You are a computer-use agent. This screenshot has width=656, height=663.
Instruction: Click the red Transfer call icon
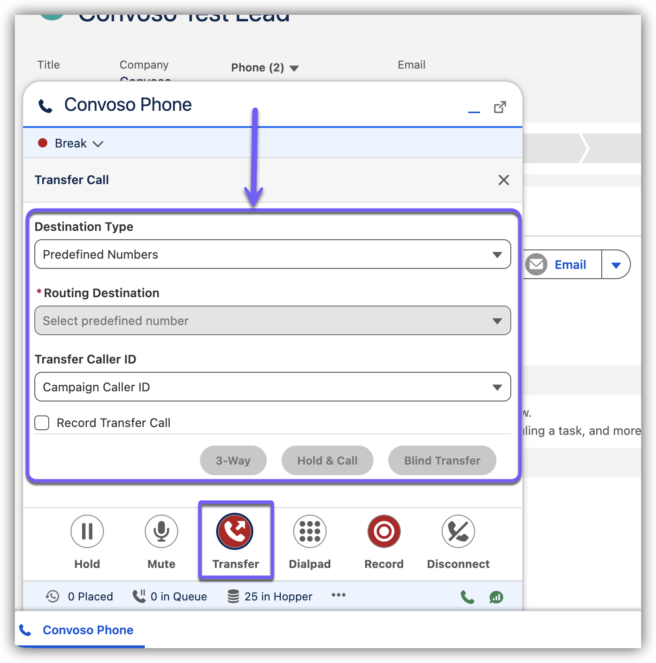235,531
